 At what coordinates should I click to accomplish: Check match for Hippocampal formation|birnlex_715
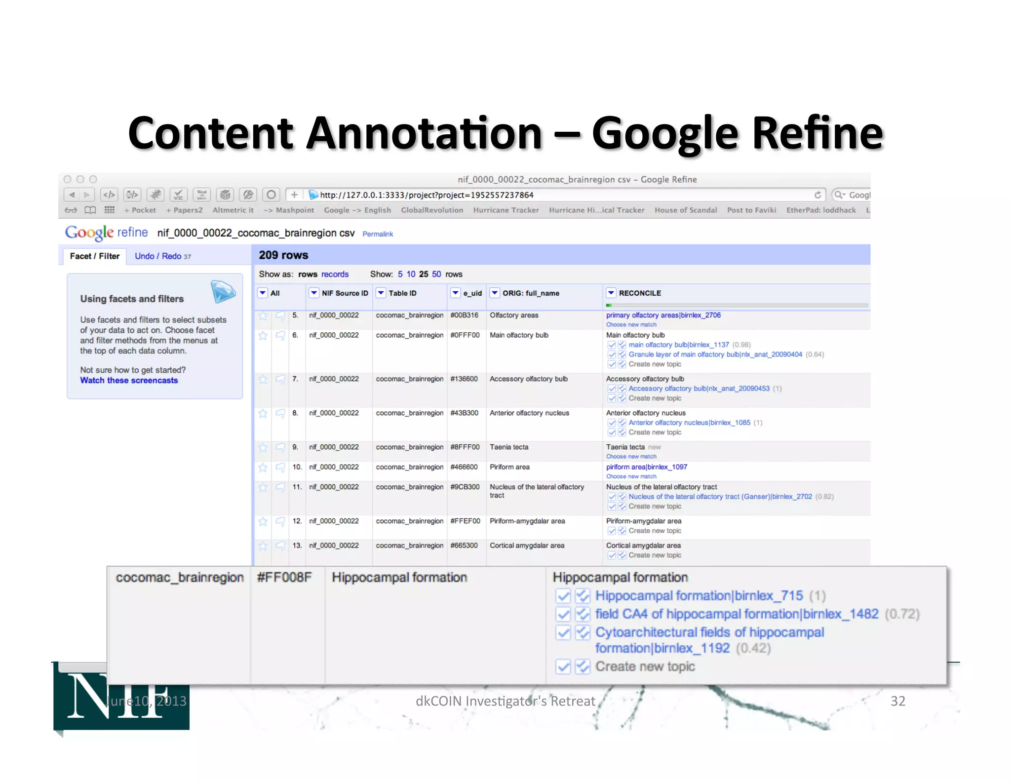click(x=563, y=596)
